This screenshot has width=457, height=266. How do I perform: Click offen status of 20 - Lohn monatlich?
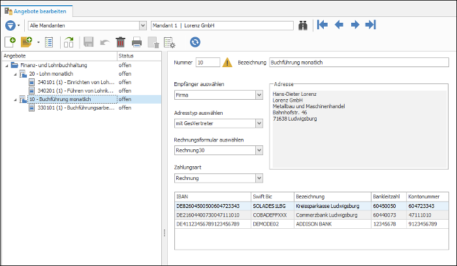125,74
